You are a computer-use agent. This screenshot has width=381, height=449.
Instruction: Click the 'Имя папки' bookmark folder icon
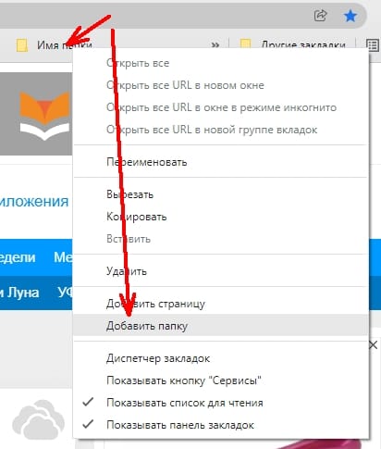[x=22, y=45]
